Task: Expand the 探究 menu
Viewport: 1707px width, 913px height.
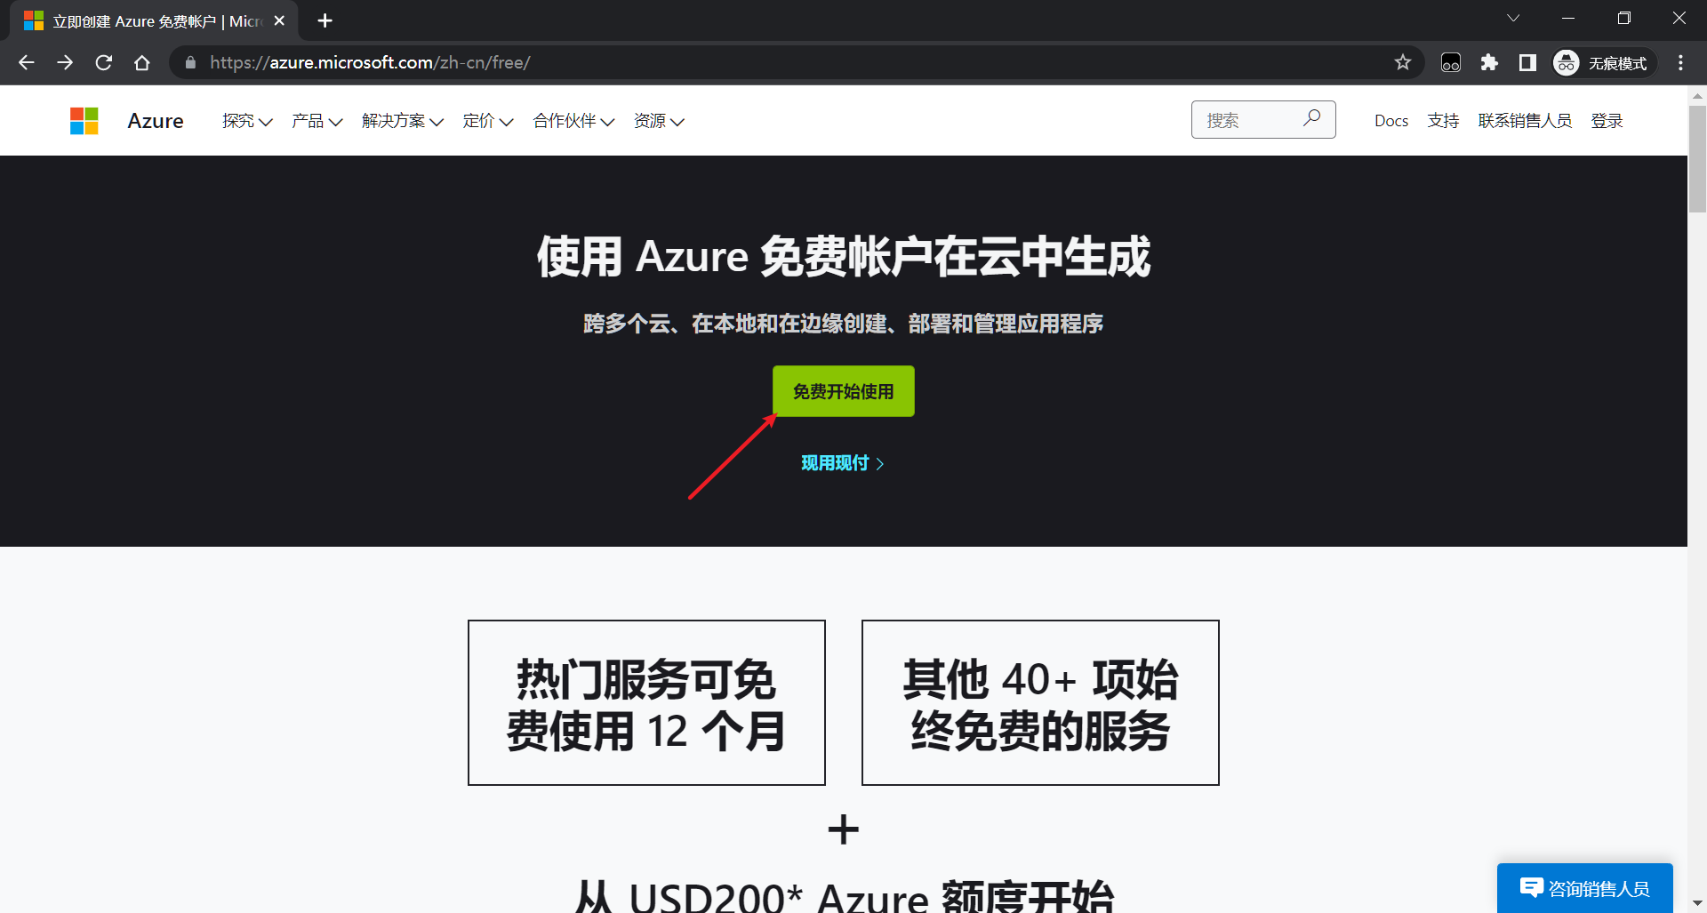Action: [247, 121]
